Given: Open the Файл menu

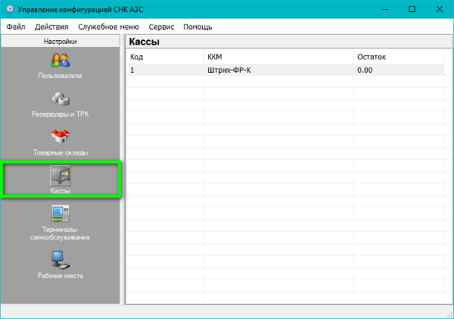Looking at the screenshot, I should 15,27.
